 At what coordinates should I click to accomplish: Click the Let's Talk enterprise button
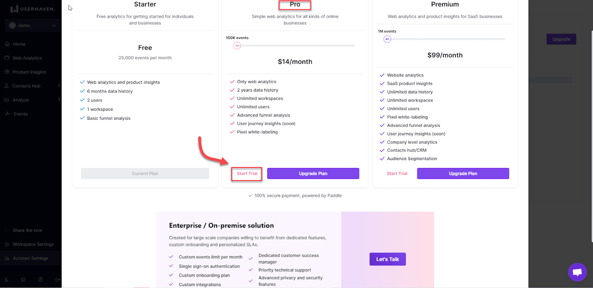[387, 259]
